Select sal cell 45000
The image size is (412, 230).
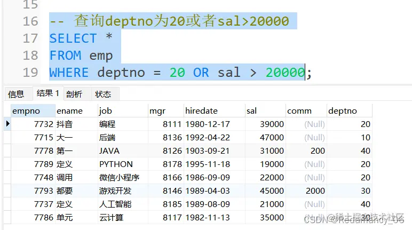click(265, 191)
